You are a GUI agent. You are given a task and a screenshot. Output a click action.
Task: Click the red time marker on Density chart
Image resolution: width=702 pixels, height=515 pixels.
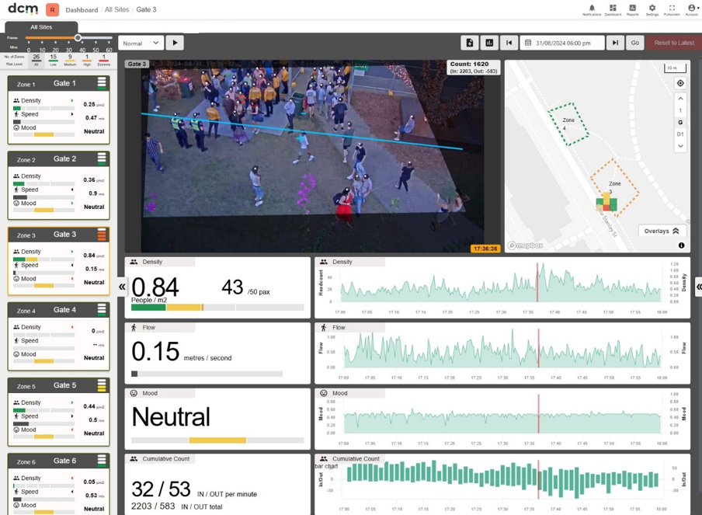[x=537, y=283]
